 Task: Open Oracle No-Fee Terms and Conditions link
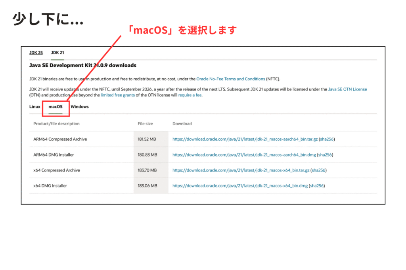coord(231,79)
